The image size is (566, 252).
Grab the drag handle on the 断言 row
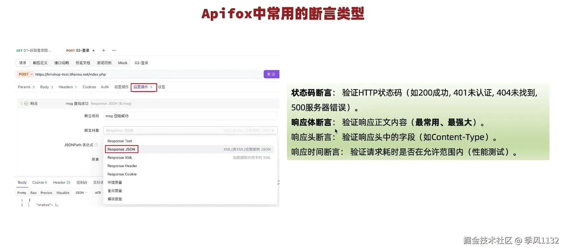(x=22, y=103)
